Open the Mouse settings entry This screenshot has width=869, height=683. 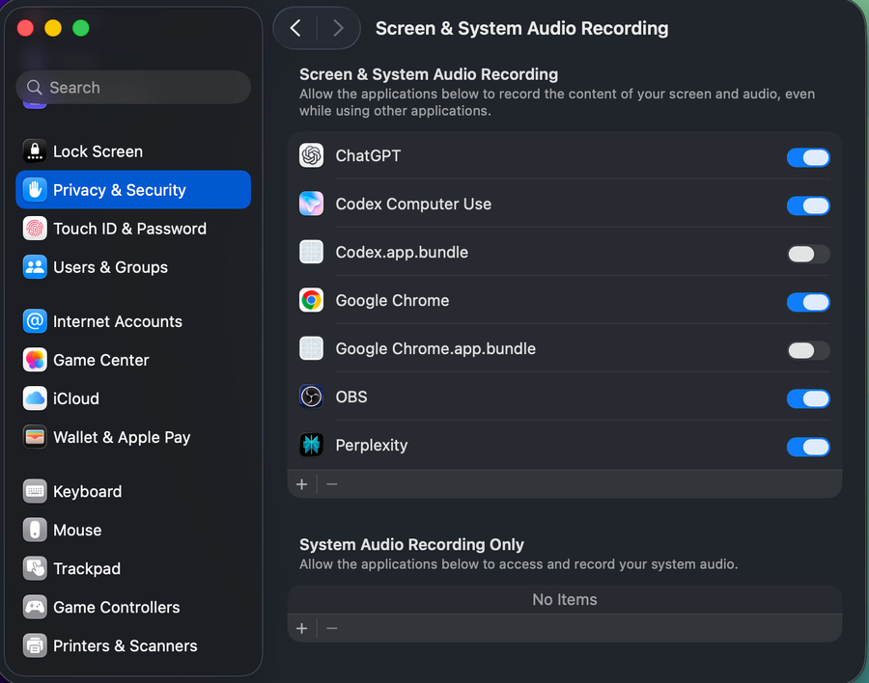click(x=133, y=531)
